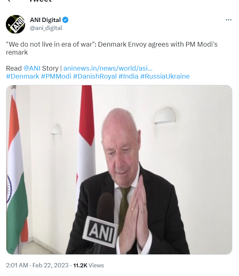Select the #India hashtag
Screen dimensions: 239x276
tap(128, 76)
